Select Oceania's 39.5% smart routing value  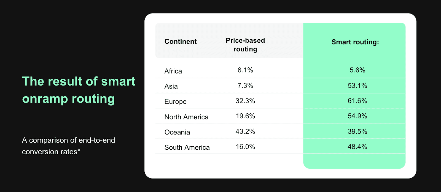pyautogui.click(x=357, y=131)
